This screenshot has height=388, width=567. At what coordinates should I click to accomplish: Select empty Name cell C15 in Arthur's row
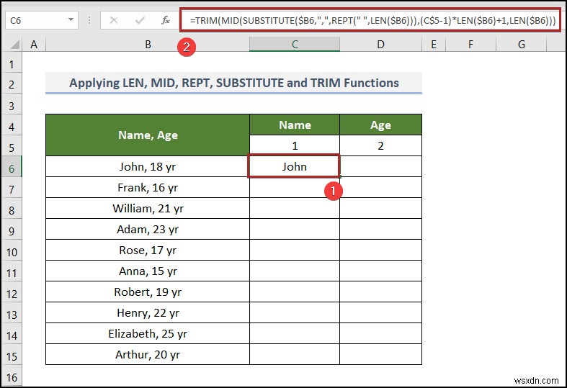(295, 354)
